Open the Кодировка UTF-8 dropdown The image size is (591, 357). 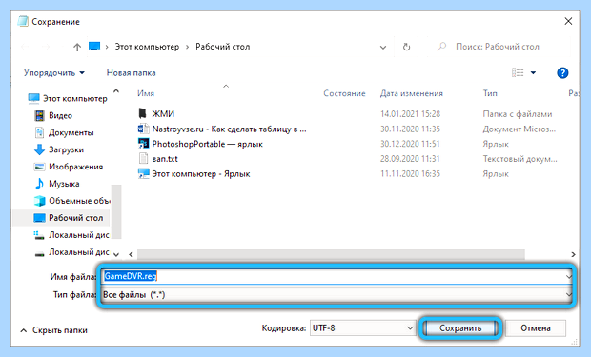click(x=362, y=328)
